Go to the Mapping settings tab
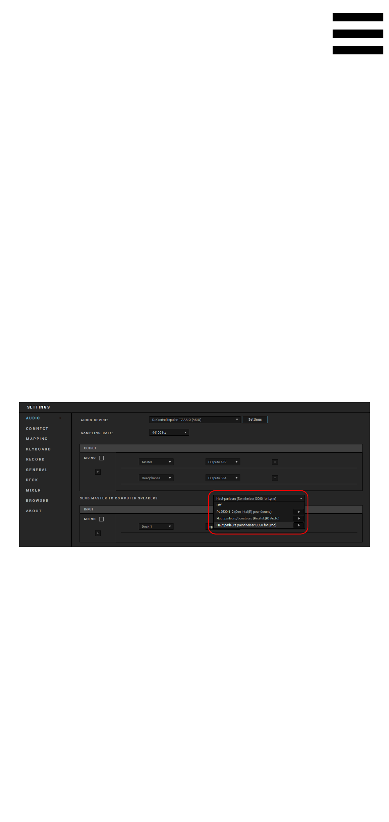Image resolution: width=389 pixels, height=822 pixels. (x=37, y=439)
